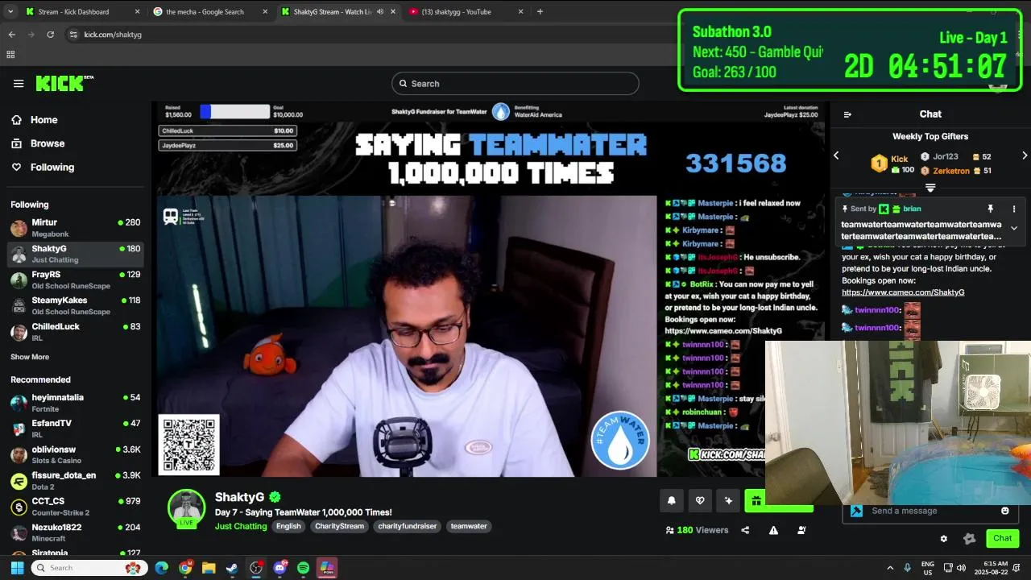The height and width of the screenshot is (580, 1031).
Task: Open the emoji picker in chat
Action: point(1005,511)
